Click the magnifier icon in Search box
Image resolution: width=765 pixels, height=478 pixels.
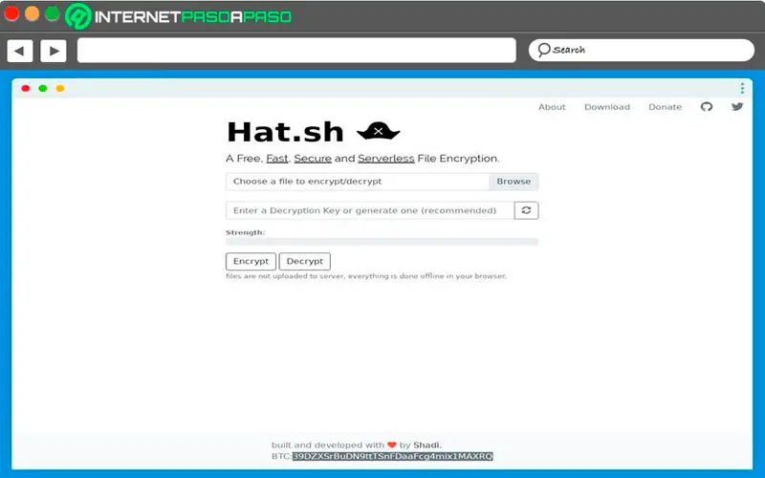[x=543, y=50]
